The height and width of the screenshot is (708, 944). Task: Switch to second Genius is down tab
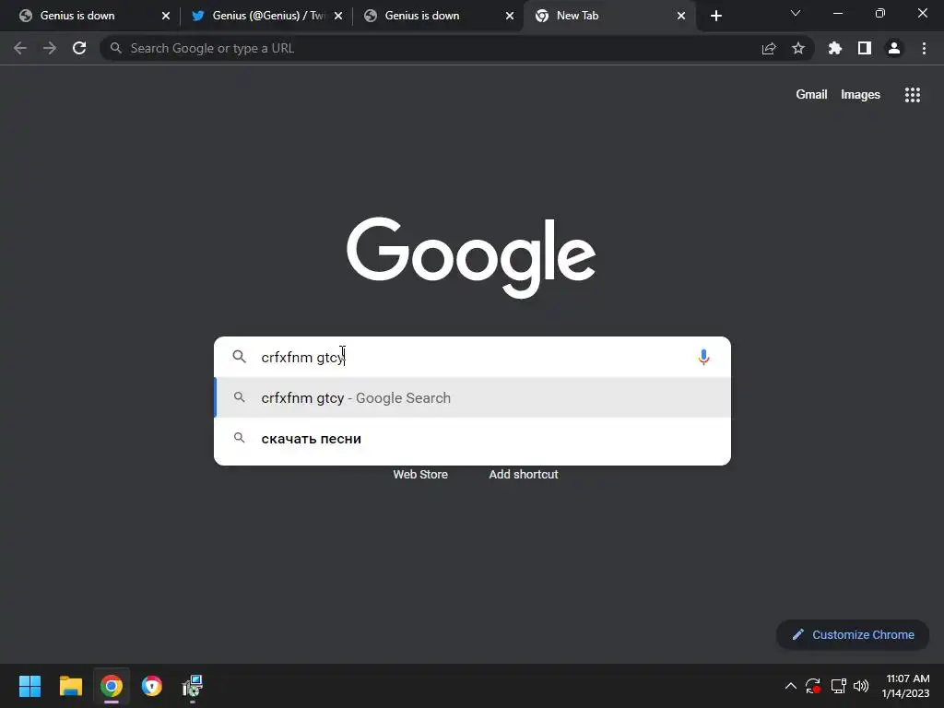438,16
